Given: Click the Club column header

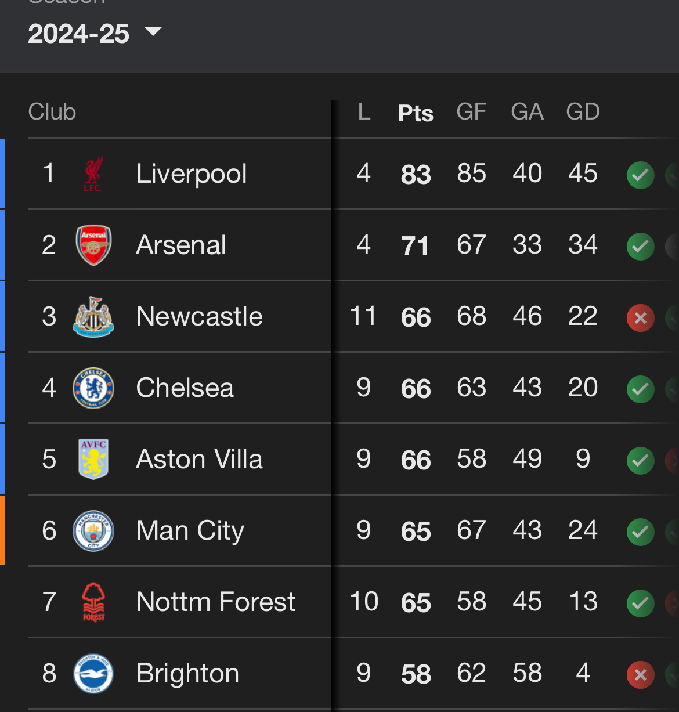Looking at the screenshot, I should pyautogui.click(x=52, y=111).
